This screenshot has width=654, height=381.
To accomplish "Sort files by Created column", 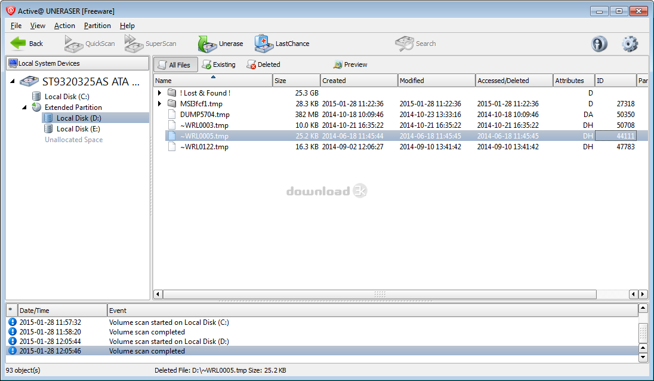I will pyautogui.click(x=359, y=81).
